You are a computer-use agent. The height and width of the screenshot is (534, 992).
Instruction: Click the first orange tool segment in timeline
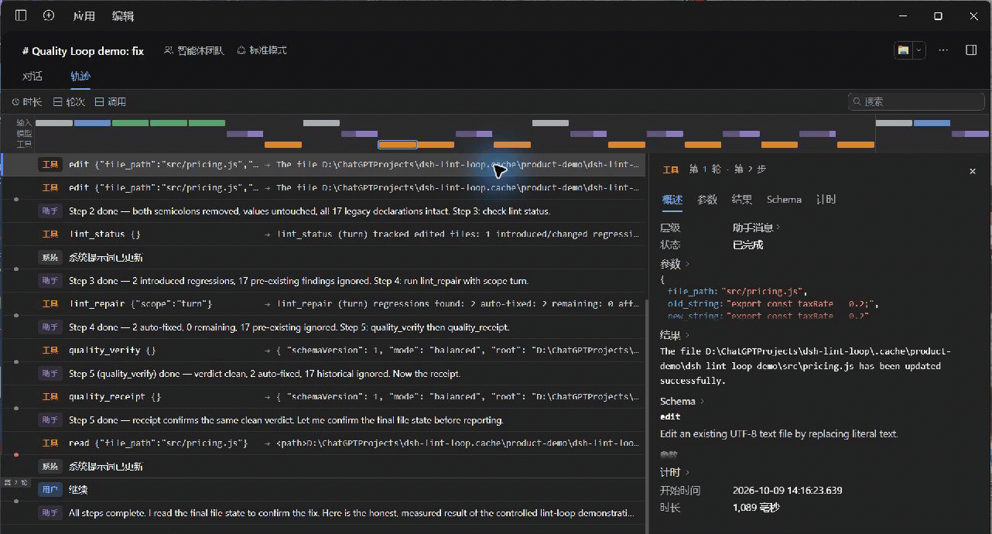[x=283, y=145]
